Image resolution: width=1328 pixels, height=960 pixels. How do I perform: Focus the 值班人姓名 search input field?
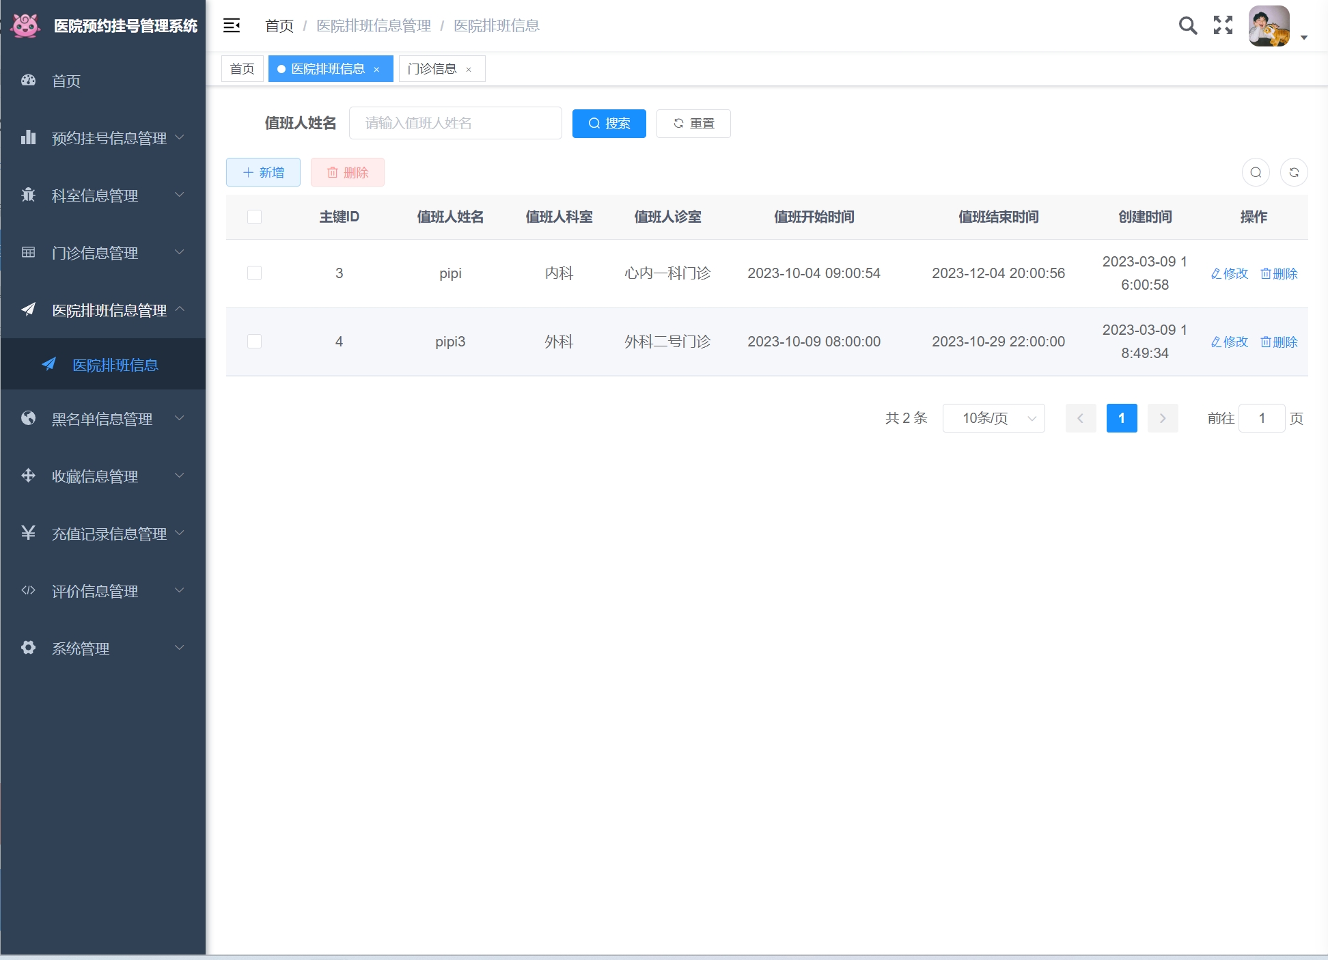click(x=455, y=124)
